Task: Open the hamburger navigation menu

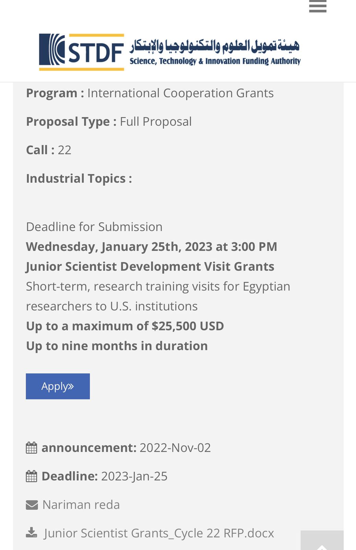Action: coord(318,6)
